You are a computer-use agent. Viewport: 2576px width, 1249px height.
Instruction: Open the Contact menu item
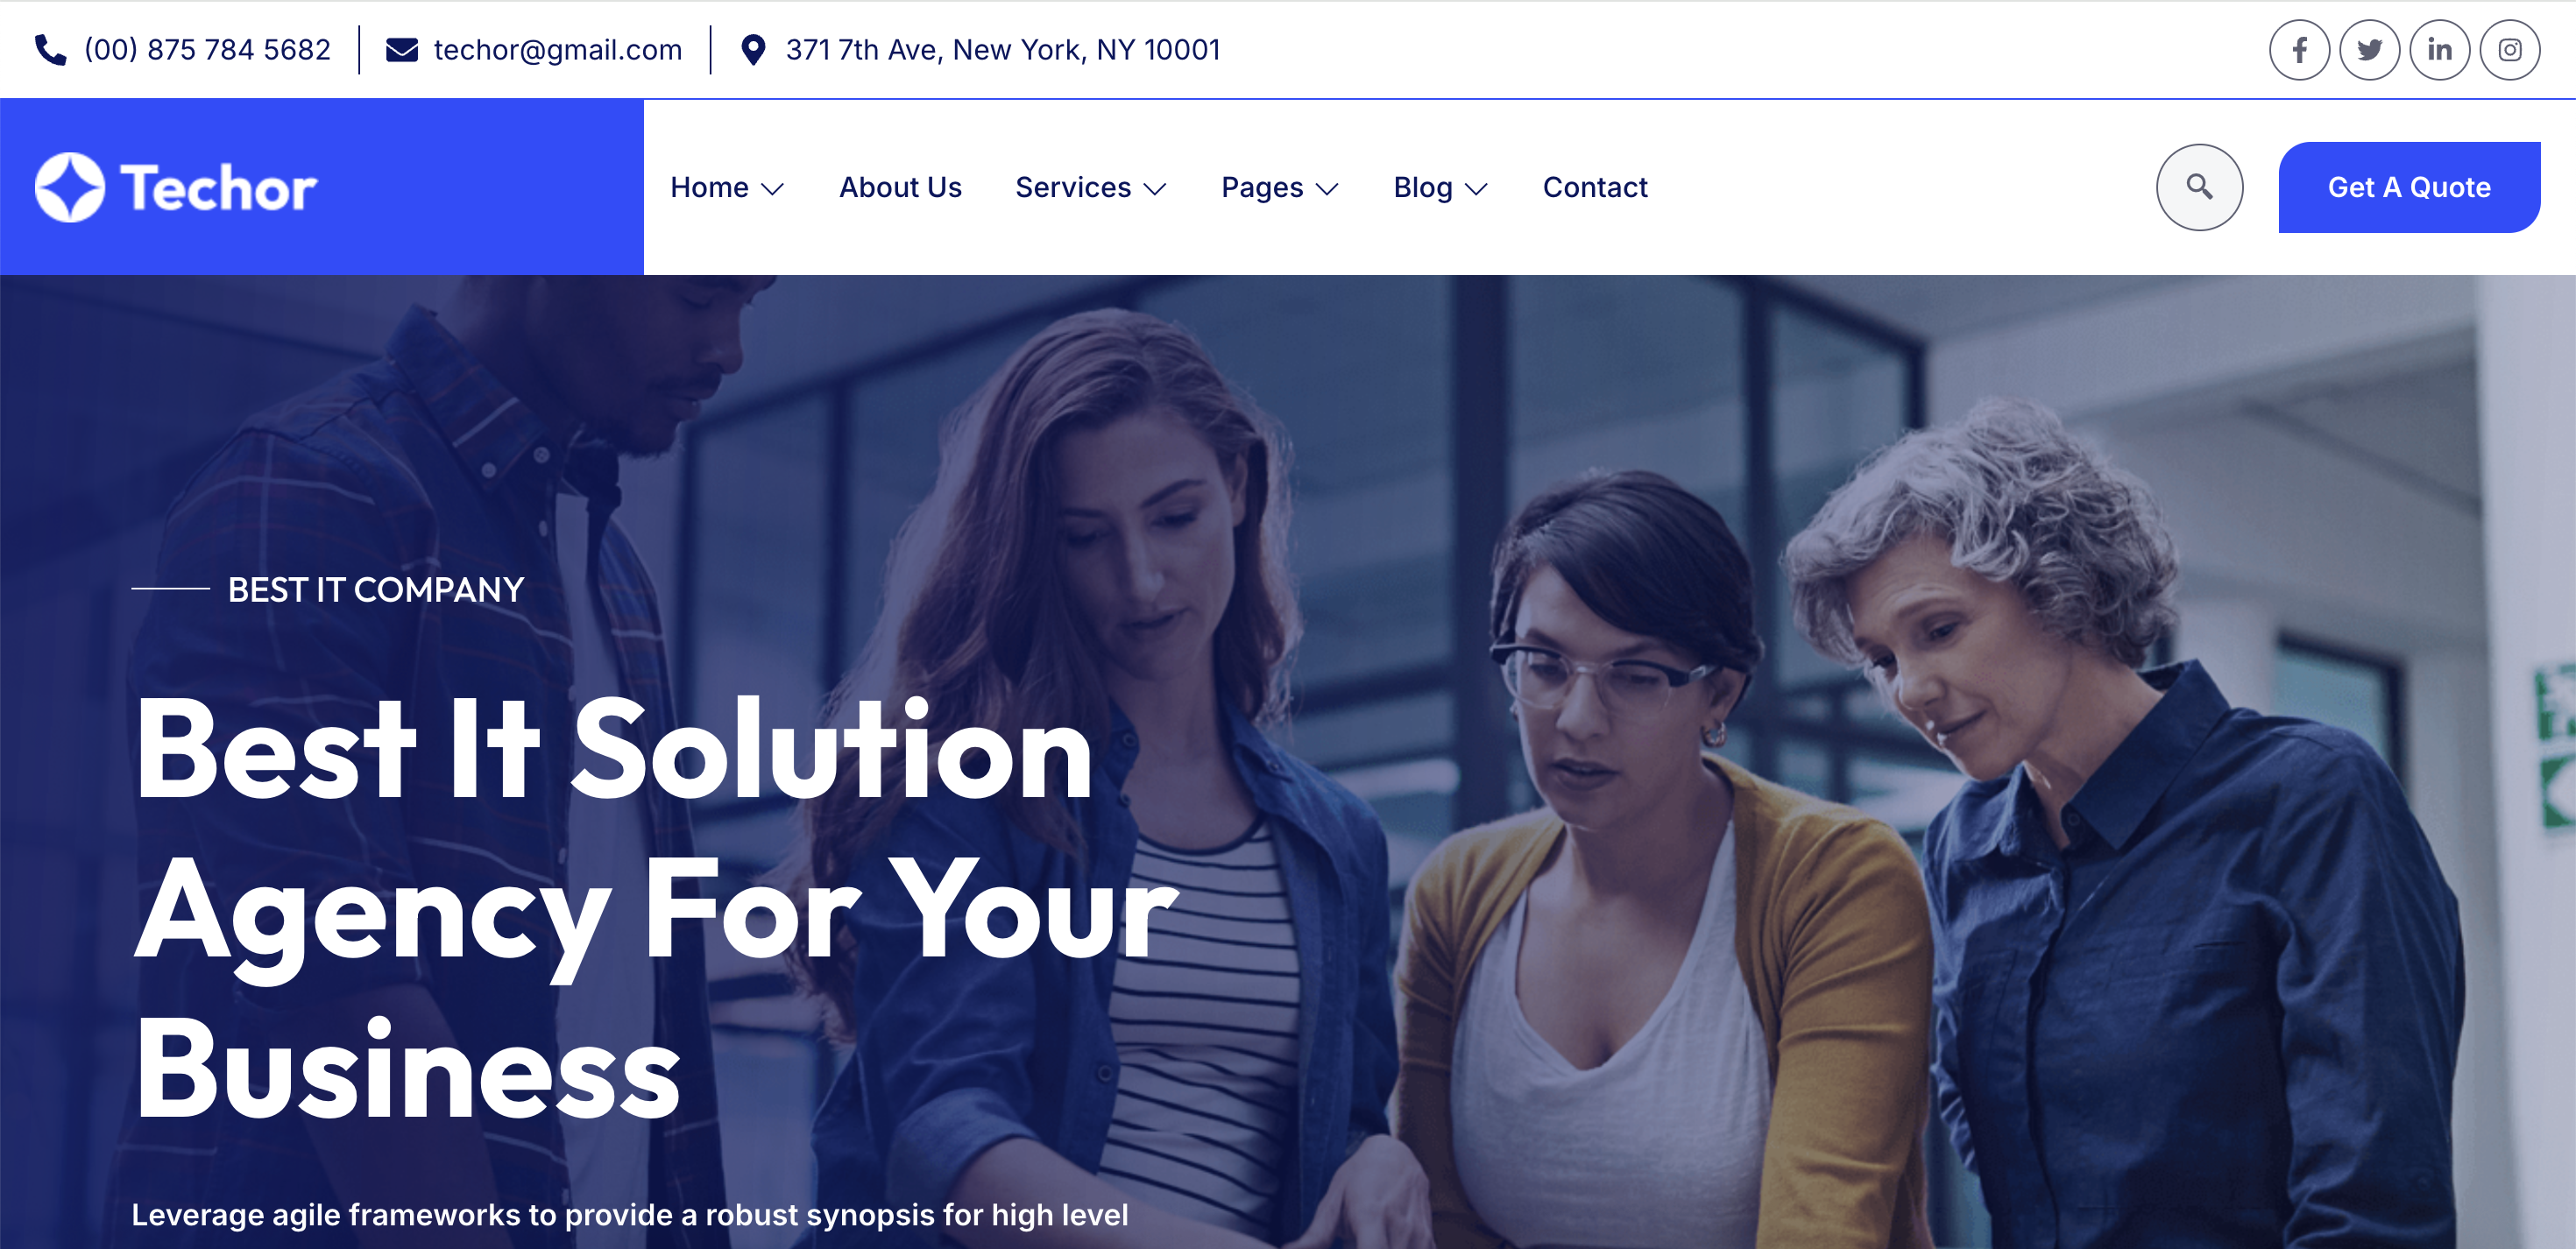[1595, 187]
